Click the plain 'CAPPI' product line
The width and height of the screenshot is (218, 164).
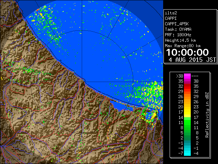(x=171, y=18)
